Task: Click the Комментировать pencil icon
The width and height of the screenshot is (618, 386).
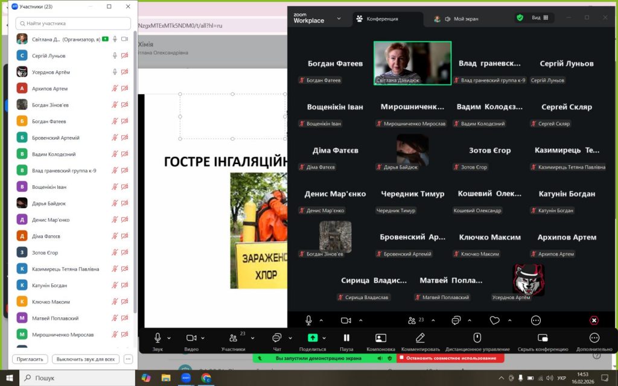Action: (x=420, y=338)
